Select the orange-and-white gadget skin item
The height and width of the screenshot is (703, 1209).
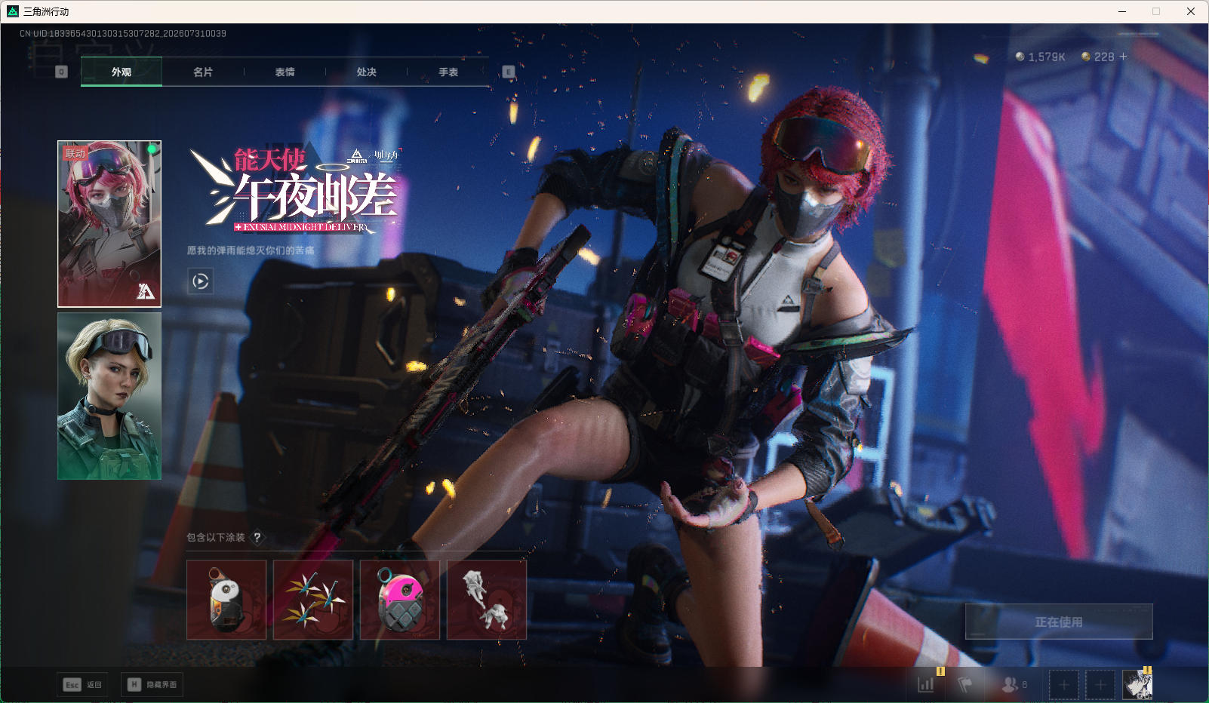pyautogui.click(x=226, y=600)
